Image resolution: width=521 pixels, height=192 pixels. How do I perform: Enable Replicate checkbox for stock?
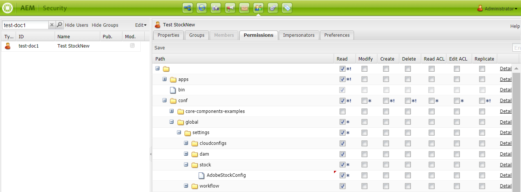[x=482, y=165]
